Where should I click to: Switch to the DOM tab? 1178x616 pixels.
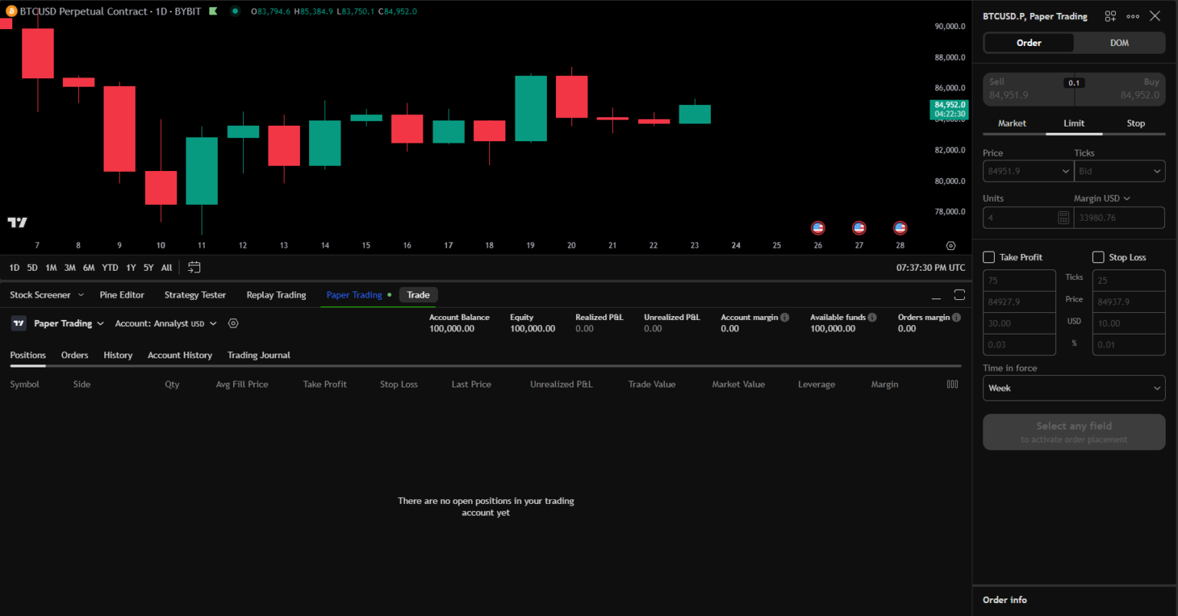(x=1119, y=43)
